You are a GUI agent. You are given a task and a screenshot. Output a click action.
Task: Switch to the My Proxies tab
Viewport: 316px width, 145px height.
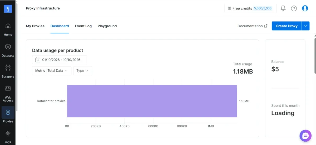tap(35, 26)
